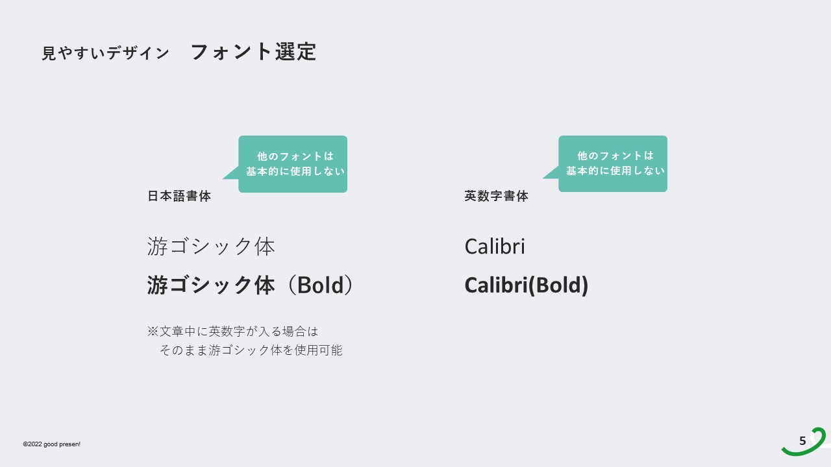This screenshot has height=467, width=831.
Task: Click the 英数字書体 label
Action: click(x=497, y=196)
